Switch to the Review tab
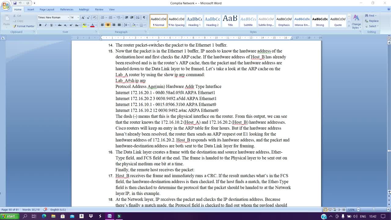The image size is (391, 220). point(99,9)
